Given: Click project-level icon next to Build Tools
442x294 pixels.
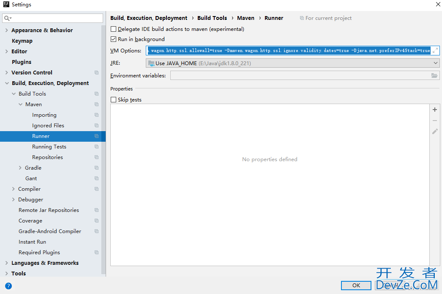Looking at the screenshot, I should tap(97, 93).
